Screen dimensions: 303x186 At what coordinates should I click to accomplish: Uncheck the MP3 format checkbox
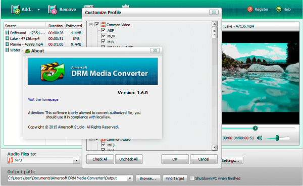(x=104, y=145)
